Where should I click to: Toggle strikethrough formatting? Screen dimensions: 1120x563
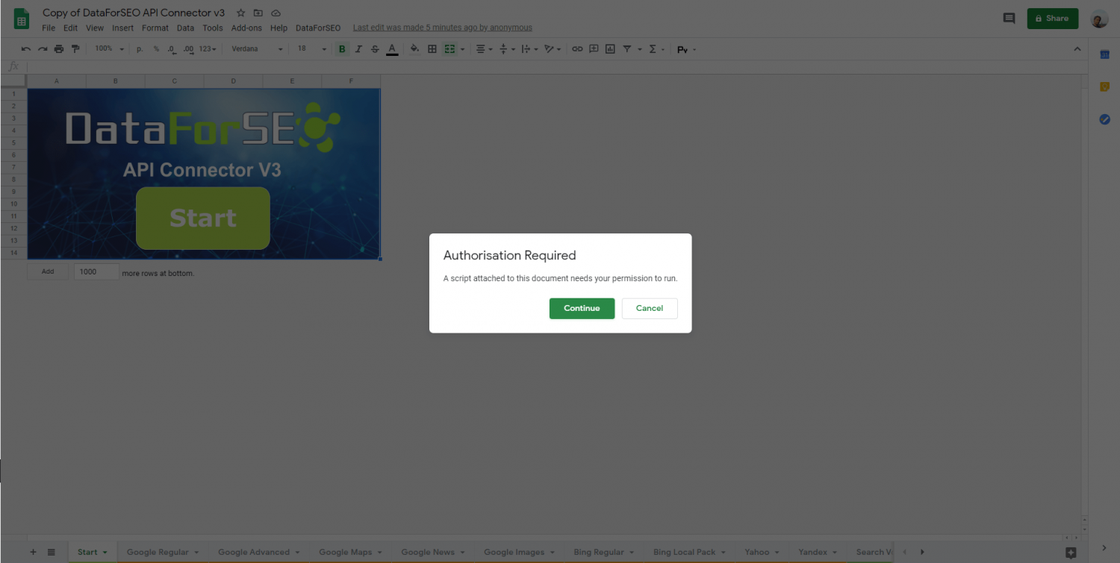click(x=375, y=48)
